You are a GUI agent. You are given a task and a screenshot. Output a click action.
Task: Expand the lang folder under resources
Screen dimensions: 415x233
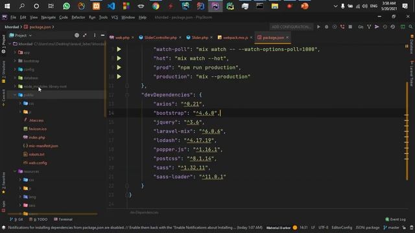tap(20, 197)
